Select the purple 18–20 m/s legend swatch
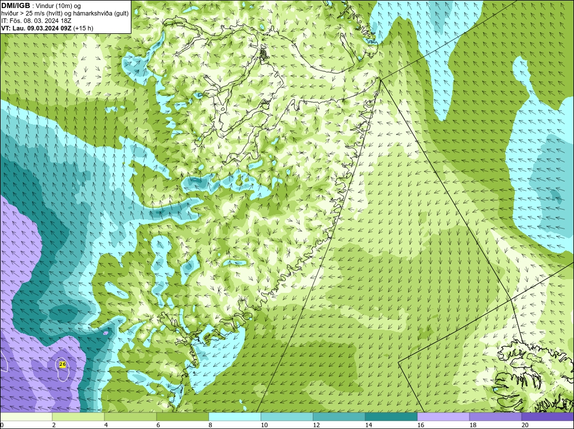The image size is (574, 429). (x=495, y=416)
